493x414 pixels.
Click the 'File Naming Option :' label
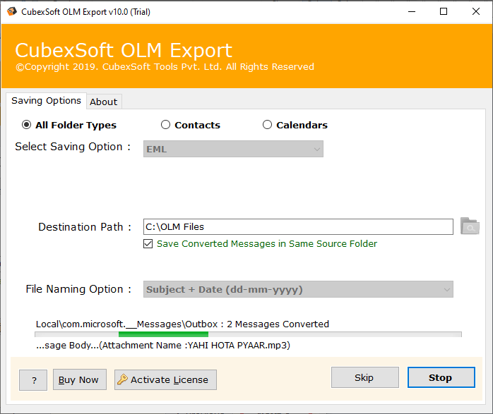point(78,289)
